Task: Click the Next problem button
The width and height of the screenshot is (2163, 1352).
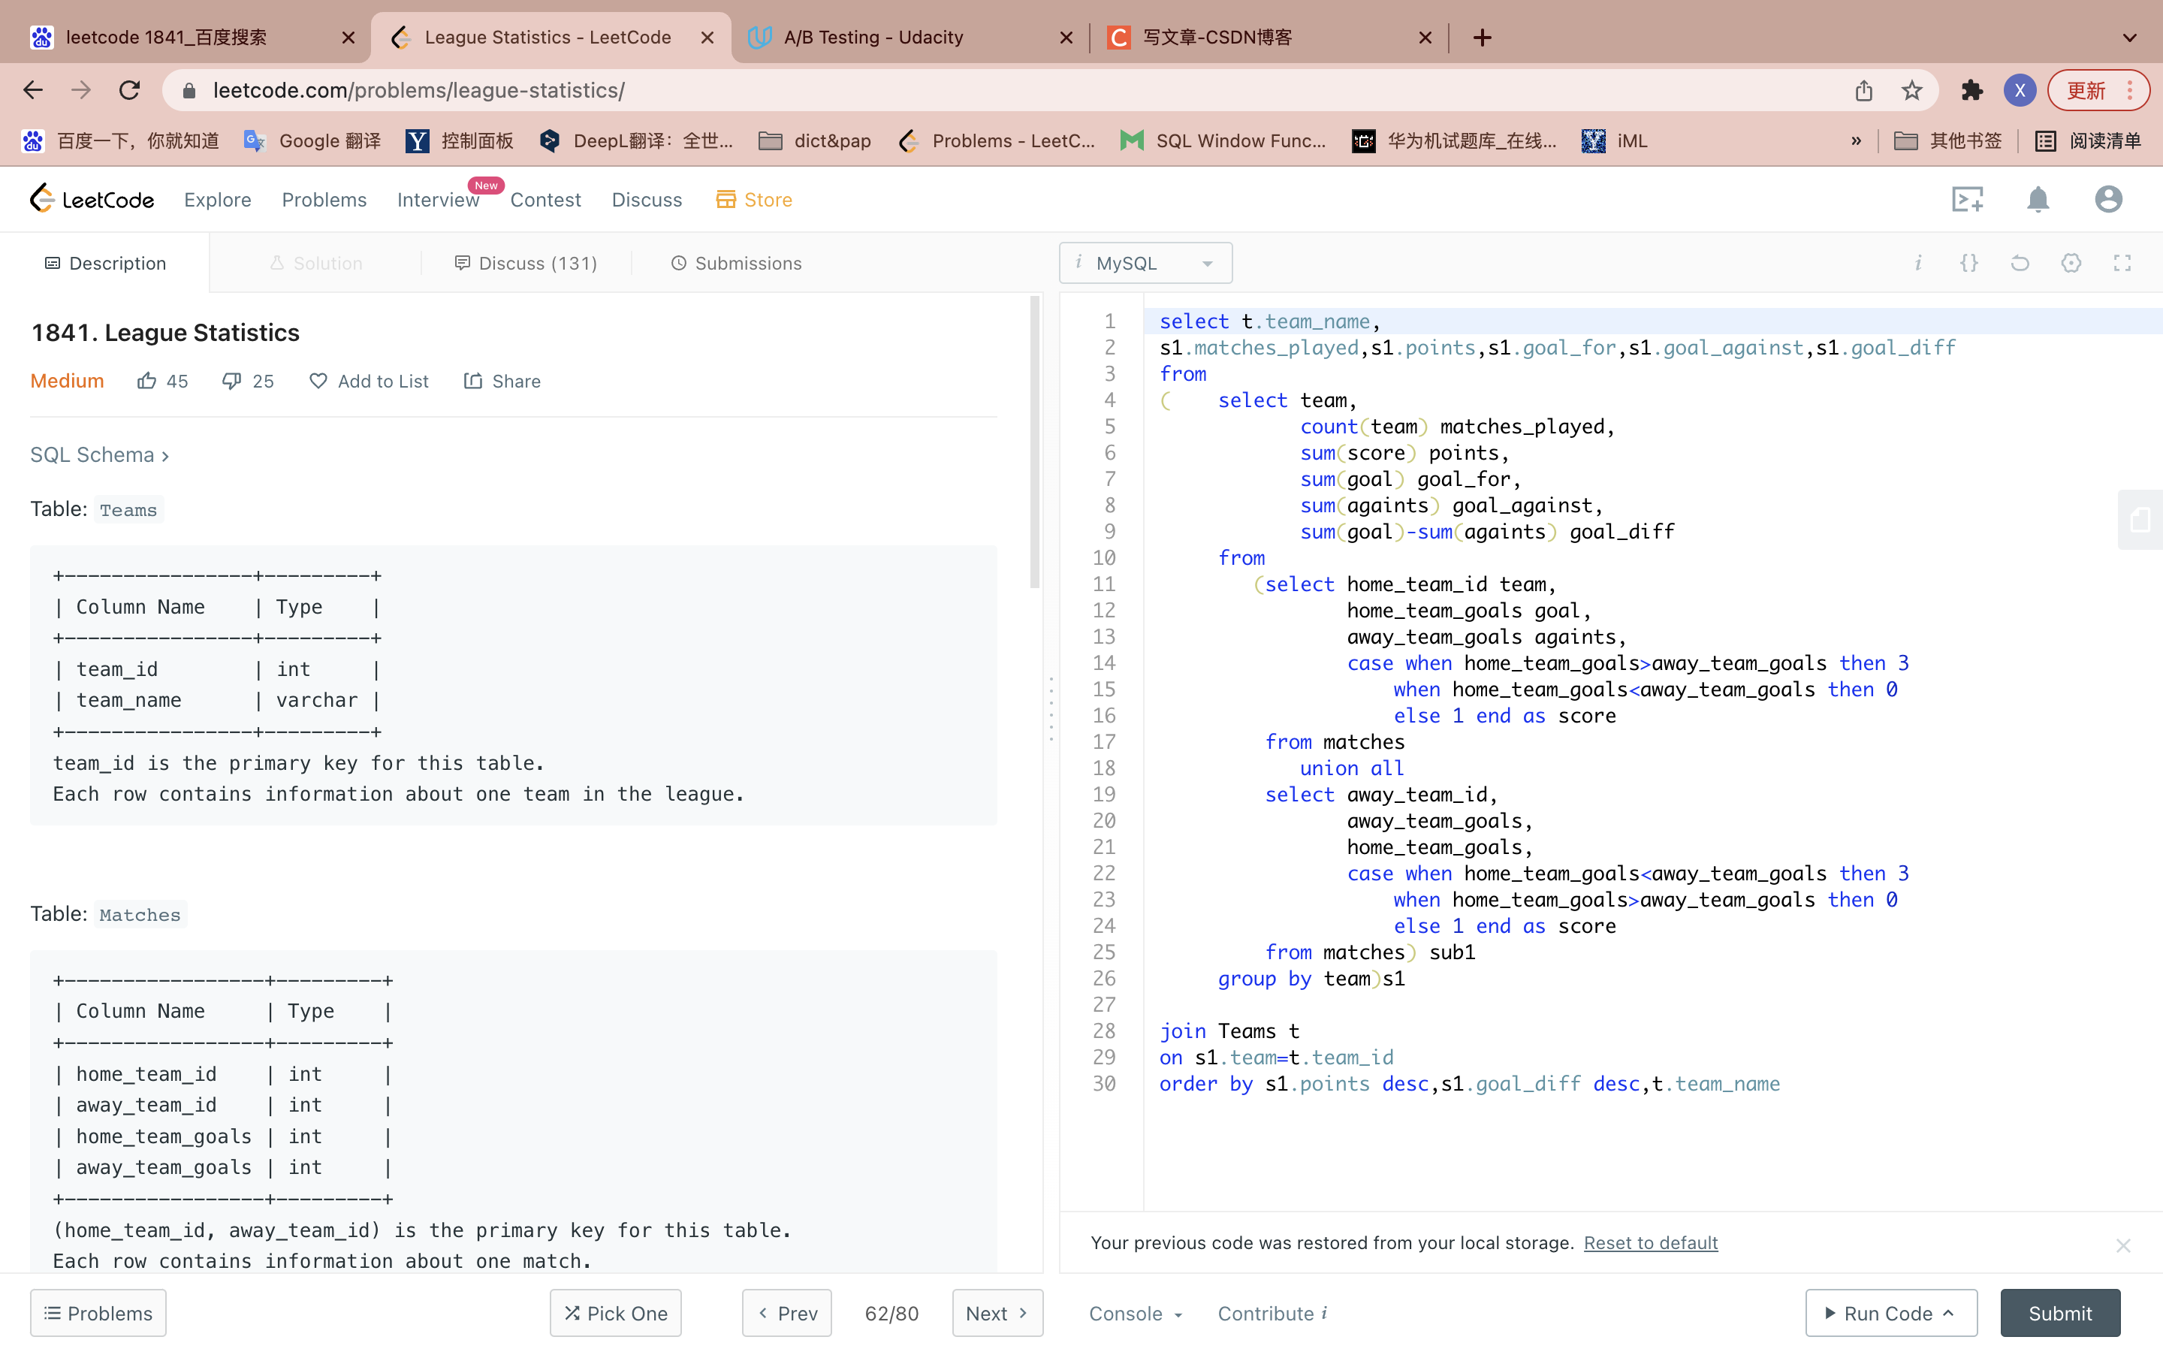Action: coord(997,1313)
